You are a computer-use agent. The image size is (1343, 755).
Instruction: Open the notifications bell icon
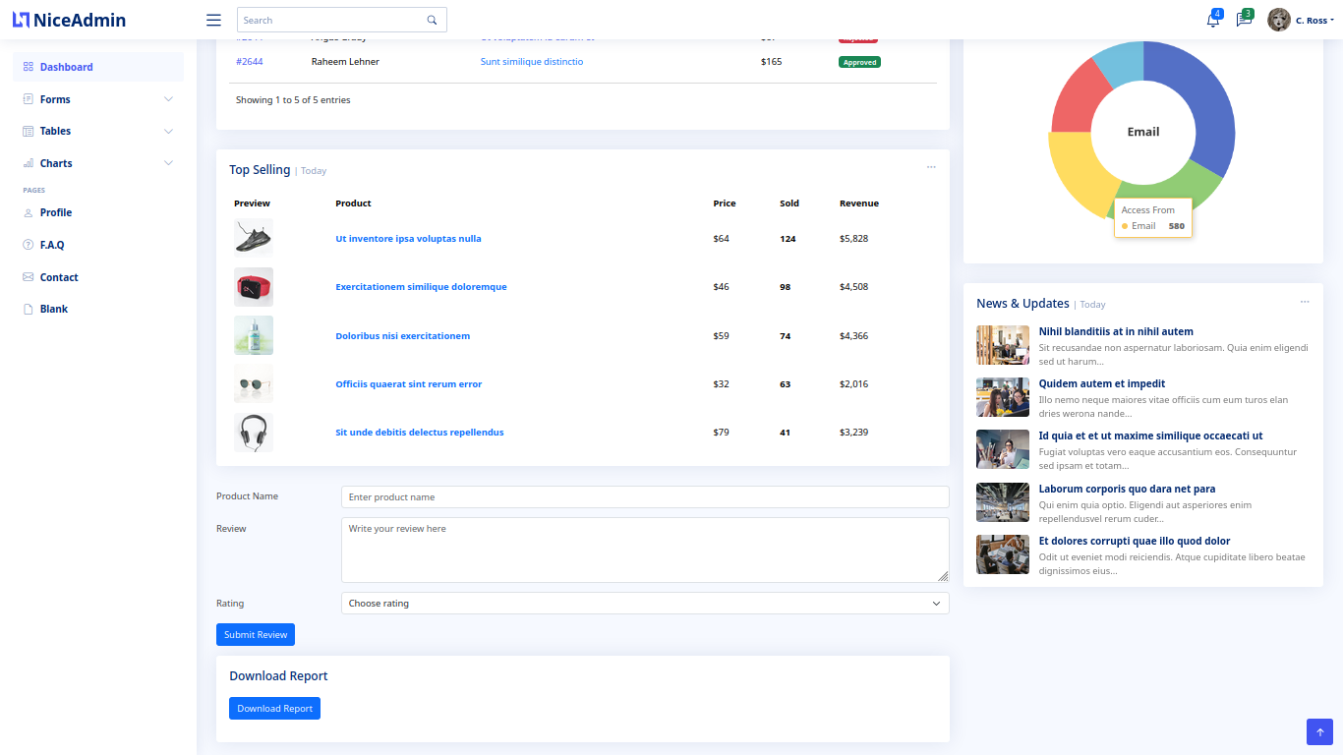(1212, 20)
